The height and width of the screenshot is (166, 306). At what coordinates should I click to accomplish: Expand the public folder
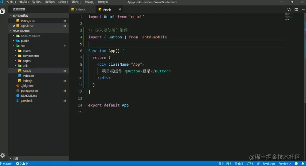[38, 41]
